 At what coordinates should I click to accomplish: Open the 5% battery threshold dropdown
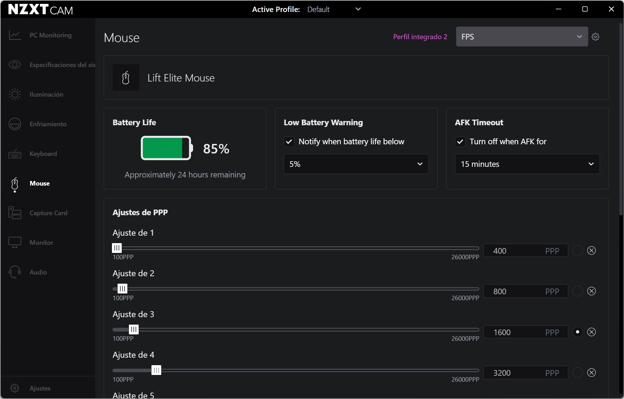[356, 164]
